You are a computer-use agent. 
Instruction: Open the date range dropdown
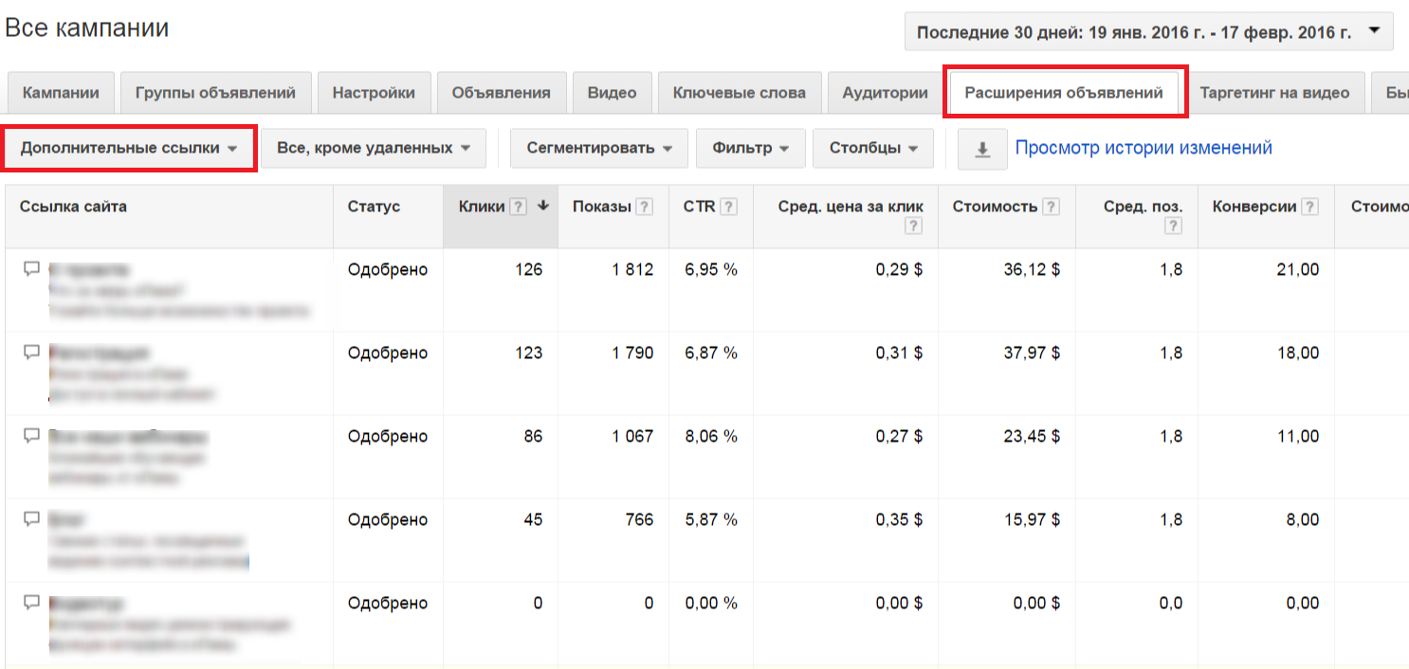(x=1149, y=32)
